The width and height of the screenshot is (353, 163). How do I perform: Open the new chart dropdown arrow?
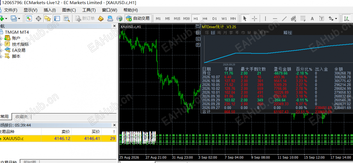pyautogui.click(x=6, y=18)
